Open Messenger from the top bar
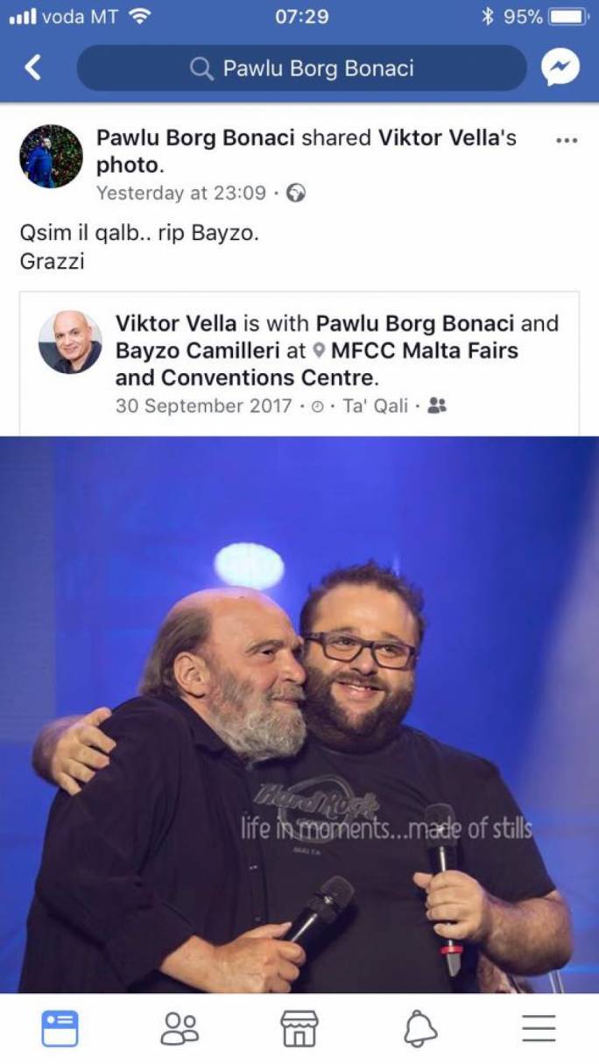Image resolution: width=599 pixels, height=1064 pixels. tap(560, 67)
